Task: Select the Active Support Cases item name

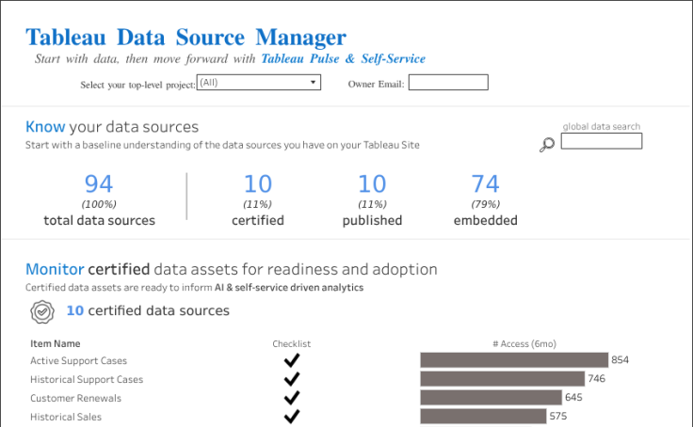Action: click(x=78, y=360)
